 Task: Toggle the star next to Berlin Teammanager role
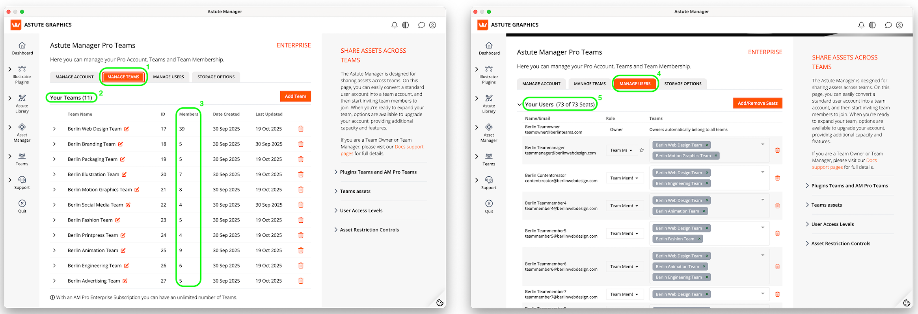(642, 150)
